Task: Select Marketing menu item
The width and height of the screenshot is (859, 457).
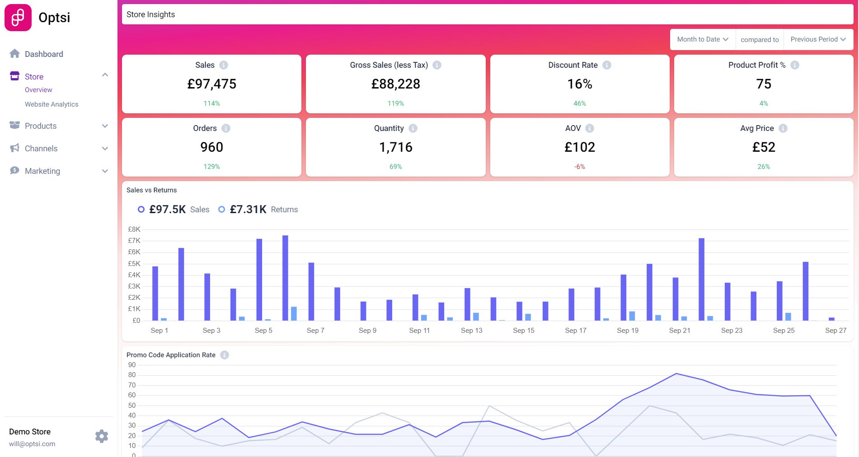Action: 42,171
